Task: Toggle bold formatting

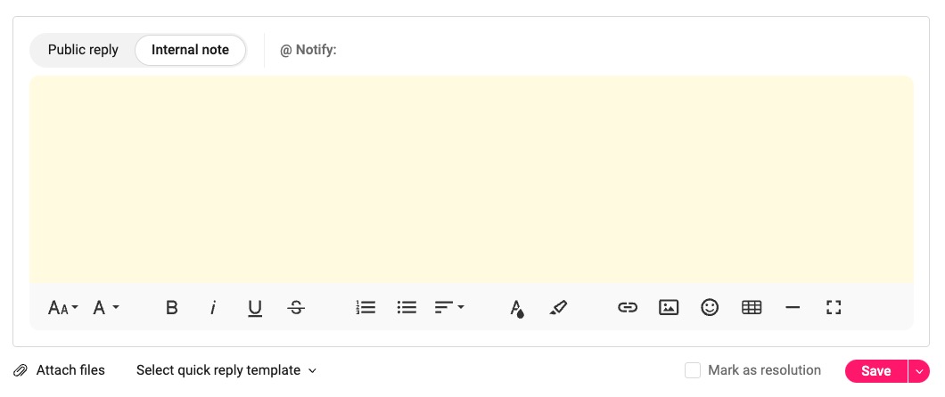Action: pyautogui.click(x=172, y=308)
